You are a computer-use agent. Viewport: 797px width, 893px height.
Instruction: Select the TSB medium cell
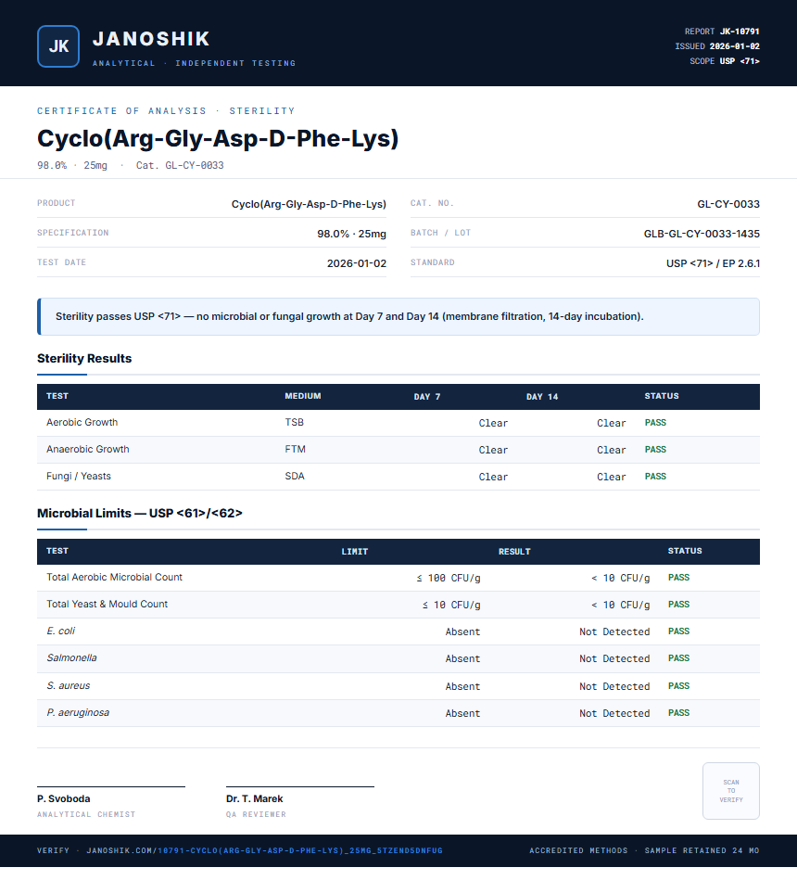click(x=295, y=422)
